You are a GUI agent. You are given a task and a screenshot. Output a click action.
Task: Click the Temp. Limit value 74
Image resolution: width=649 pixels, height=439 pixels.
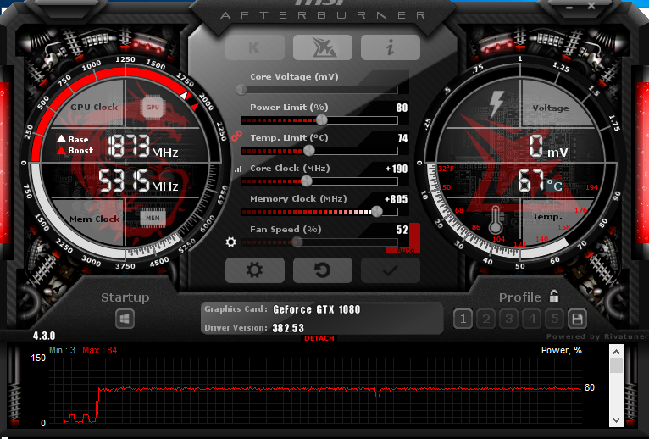coord(402,138)
